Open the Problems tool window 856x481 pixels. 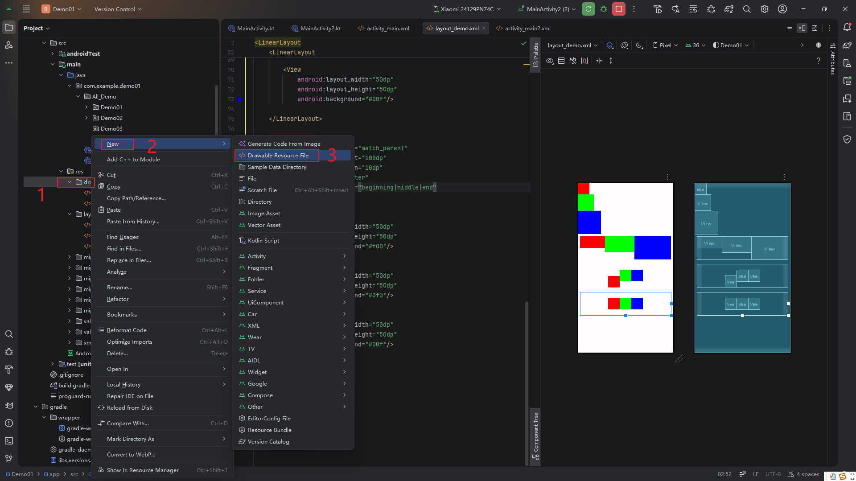9,423
